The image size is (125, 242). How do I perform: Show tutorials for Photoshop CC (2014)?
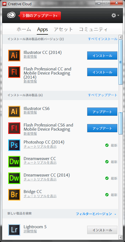40,147
